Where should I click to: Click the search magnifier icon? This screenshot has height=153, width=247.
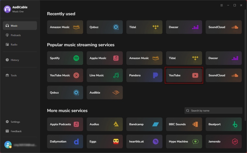188,111
